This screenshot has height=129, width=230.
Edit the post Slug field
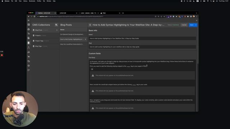[x=142, y=47]
